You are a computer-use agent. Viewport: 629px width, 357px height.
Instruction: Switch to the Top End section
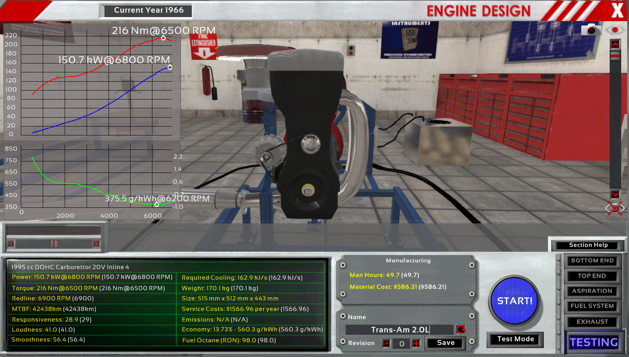tap(592, 276)
